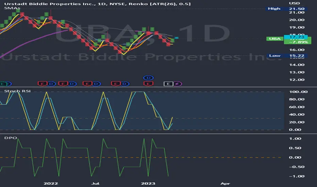Viewport: 317px width, 187px height.
Task: Click the 40.00 level on the Stoch RSI scale
Action: [297, 115]
